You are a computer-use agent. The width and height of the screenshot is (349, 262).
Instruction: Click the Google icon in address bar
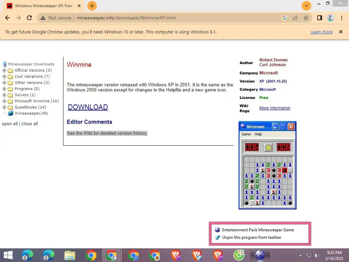click(284, 18)
